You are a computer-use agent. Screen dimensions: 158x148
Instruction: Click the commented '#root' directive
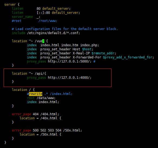click(x=17, y=21)
